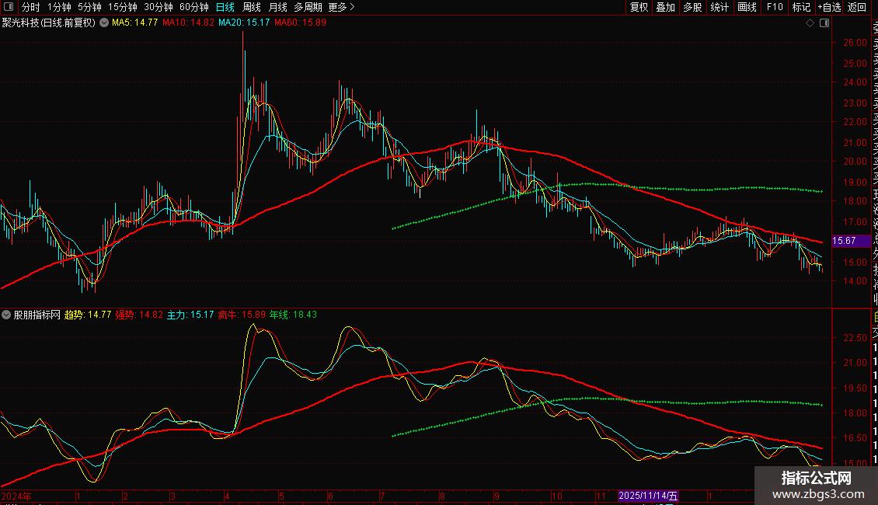Click the 2024年 label on the time axis
The image size is (878, 505).
16,496
